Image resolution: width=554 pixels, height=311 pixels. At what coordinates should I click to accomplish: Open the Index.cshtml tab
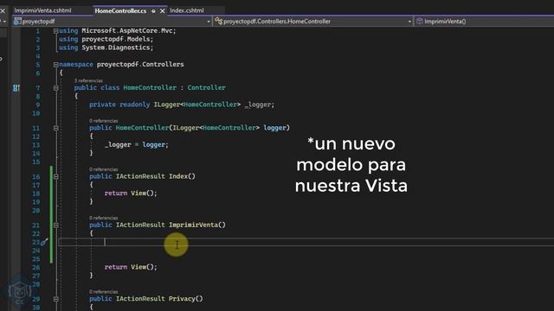pos(187,10)
